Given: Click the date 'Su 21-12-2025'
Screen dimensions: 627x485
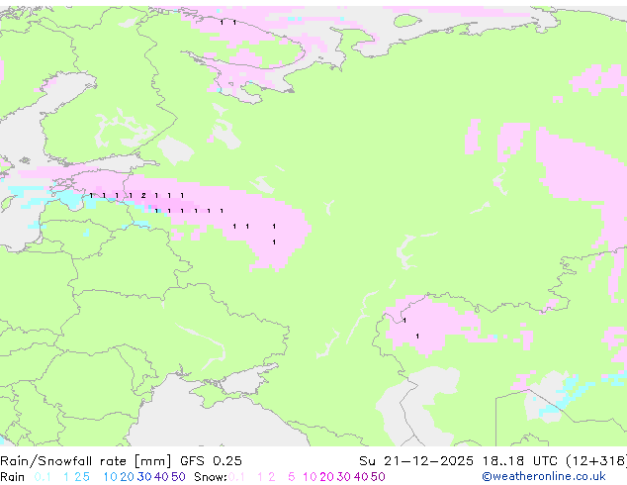Looking at the screenshot, I should coord(416,461).
